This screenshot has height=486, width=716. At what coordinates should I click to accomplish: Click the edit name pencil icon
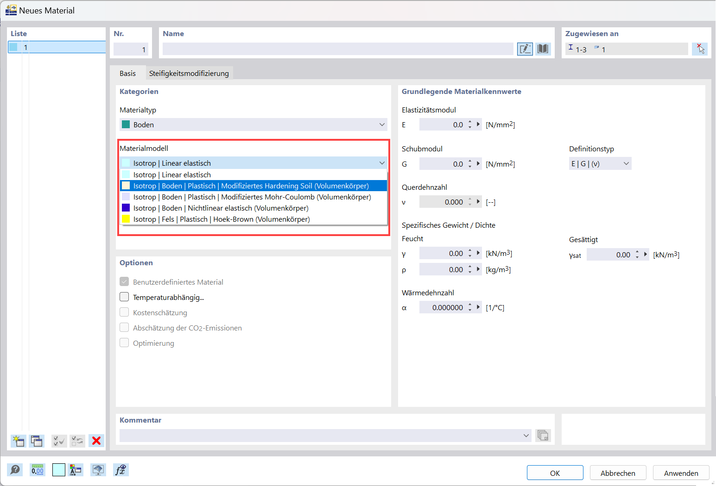tap(525, 49)
